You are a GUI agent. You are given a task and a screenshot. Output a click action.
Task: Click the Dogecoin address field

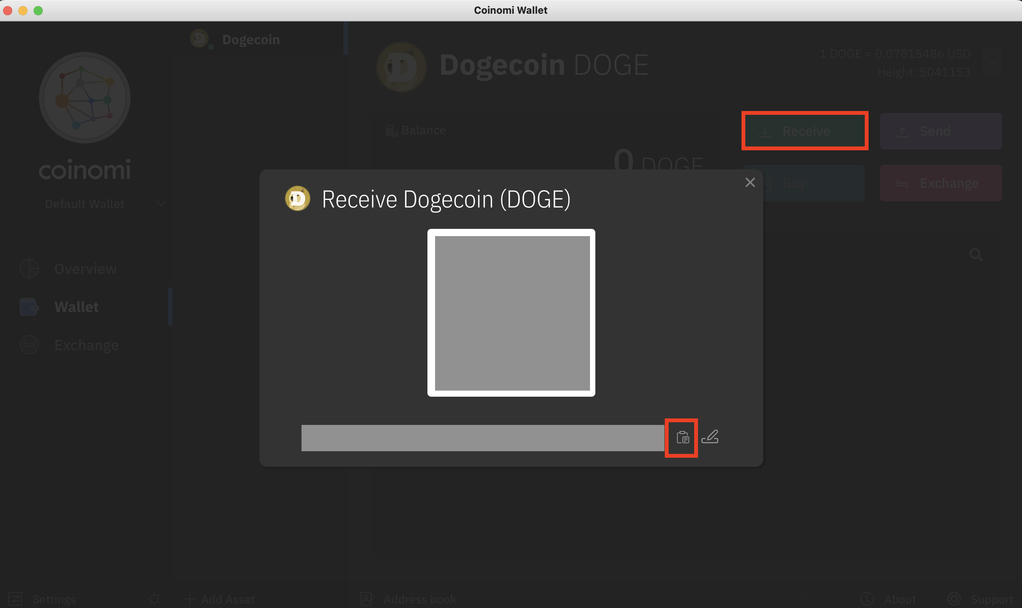tap(482, 438)
